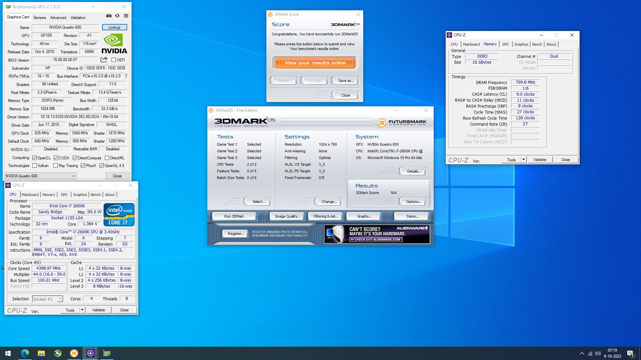Click the Alienware advertisement banner
This screenshot has height=360, width=641.
coord(377,234)
